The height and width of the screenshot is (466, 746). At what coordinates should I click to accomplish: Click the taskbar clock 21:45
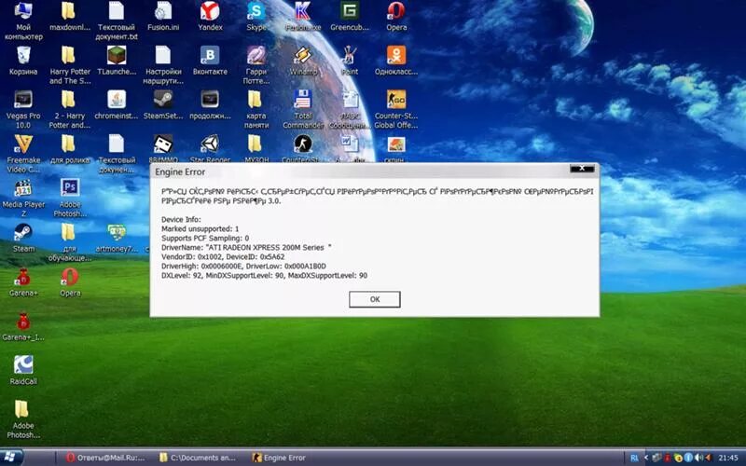click(x=728, y=458)
